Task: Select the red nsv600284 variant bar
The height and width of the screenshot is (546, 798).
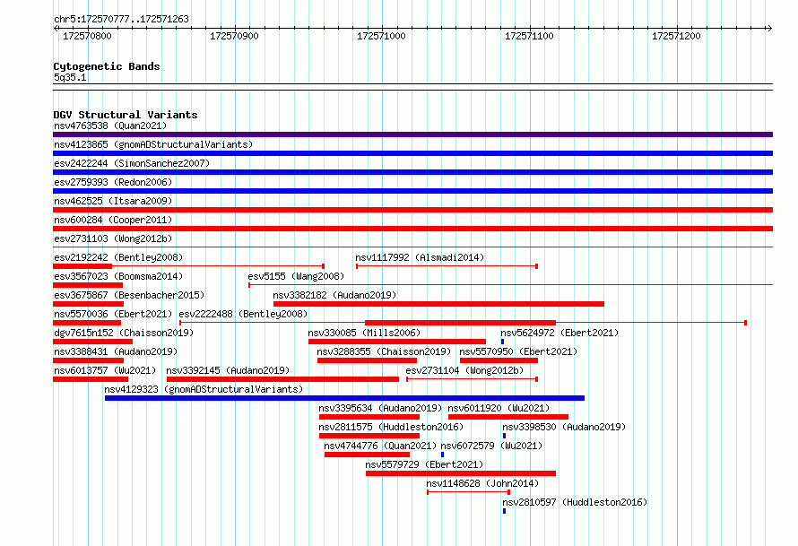Action: (412, 229)
